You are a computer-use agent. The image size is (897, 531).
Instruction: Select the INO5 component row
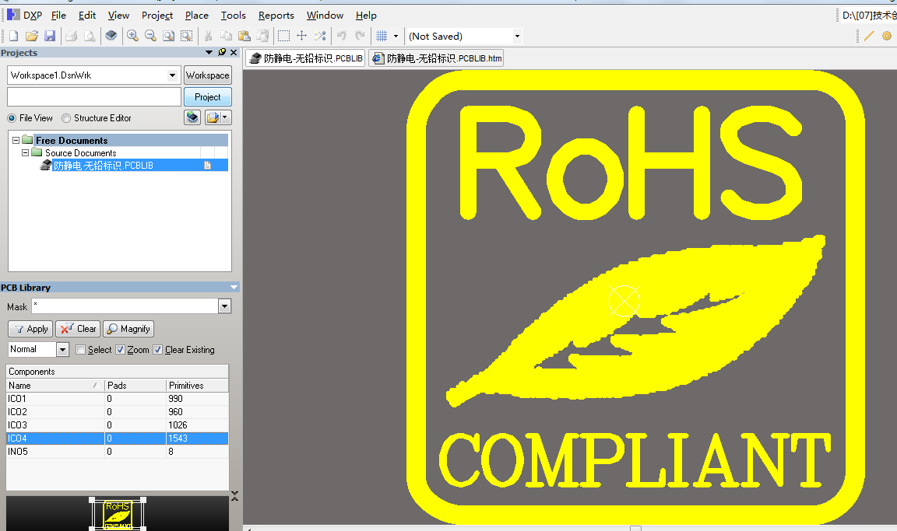118,451
